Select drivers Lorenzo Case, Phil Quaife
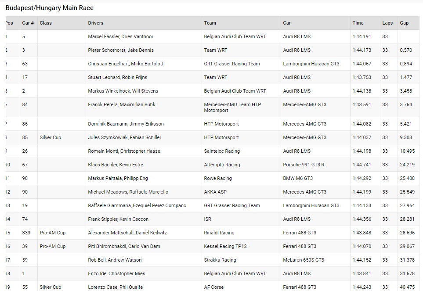The image size is (423, 291). coord(116,287)
